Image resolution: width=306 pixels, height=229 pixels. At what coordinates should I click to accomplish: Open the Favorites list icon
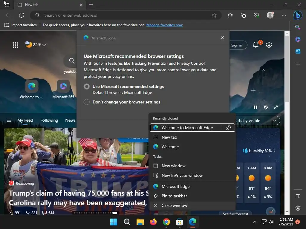[230, 15]
